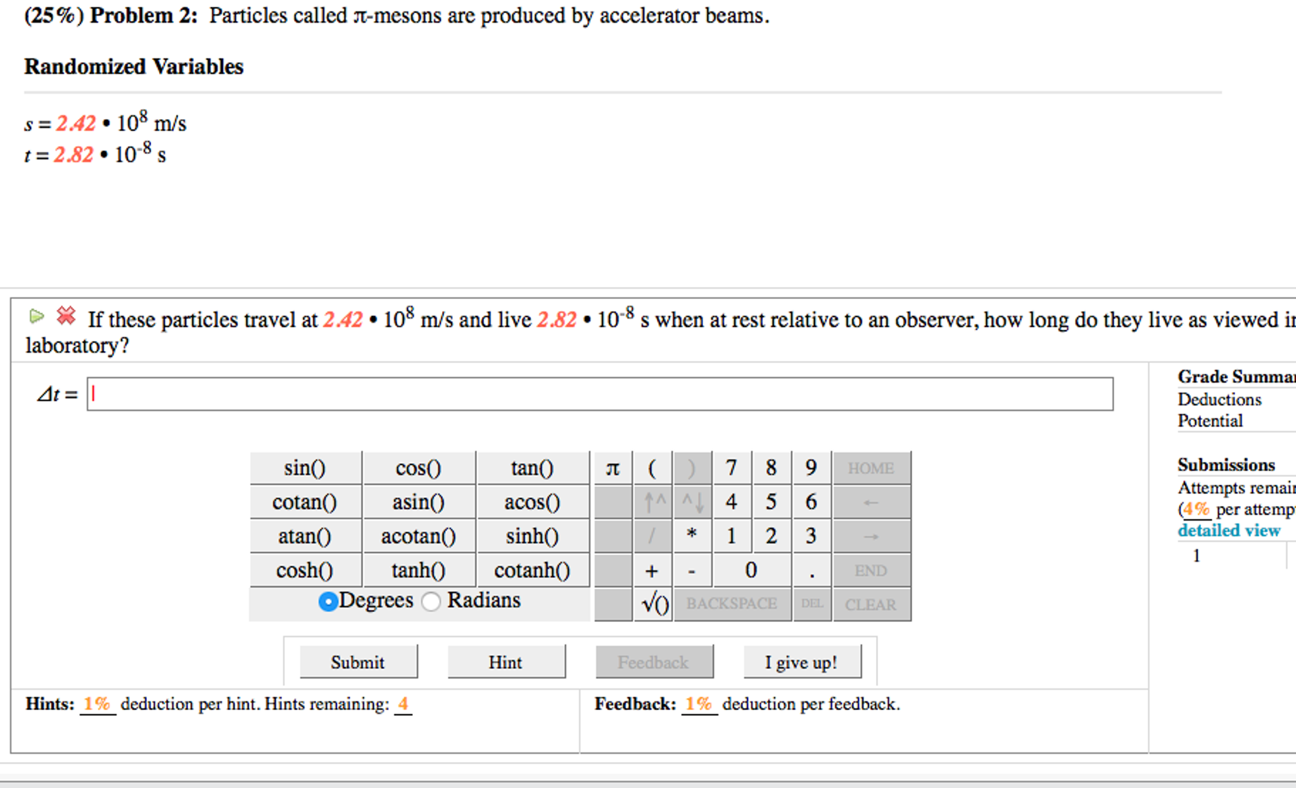The height and width of the screenshot is (788, 1296).
Task: Insert the cotanh() function
Action: point(533,571)
